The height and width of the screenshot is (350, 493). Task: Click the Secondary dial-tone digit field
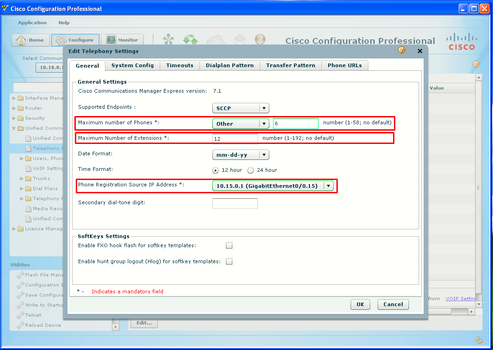coord(235,203)
